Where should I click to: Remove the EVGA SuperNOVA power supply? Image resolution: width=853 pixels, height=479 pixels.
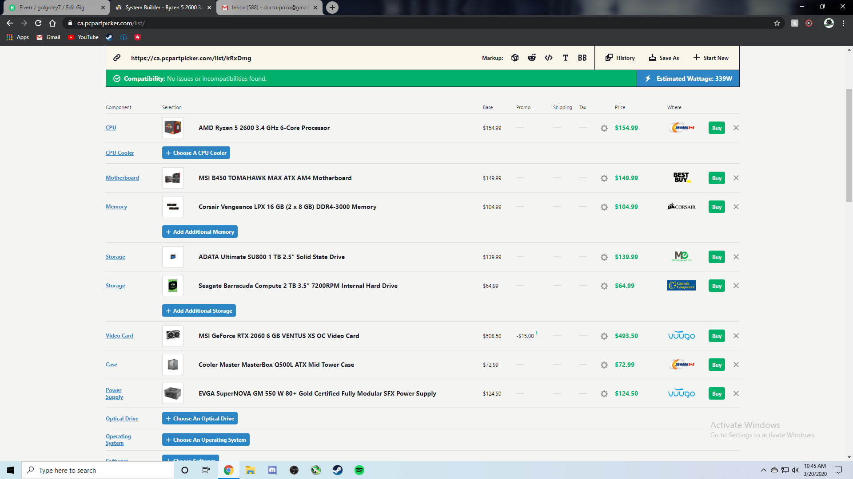(736, 393)
